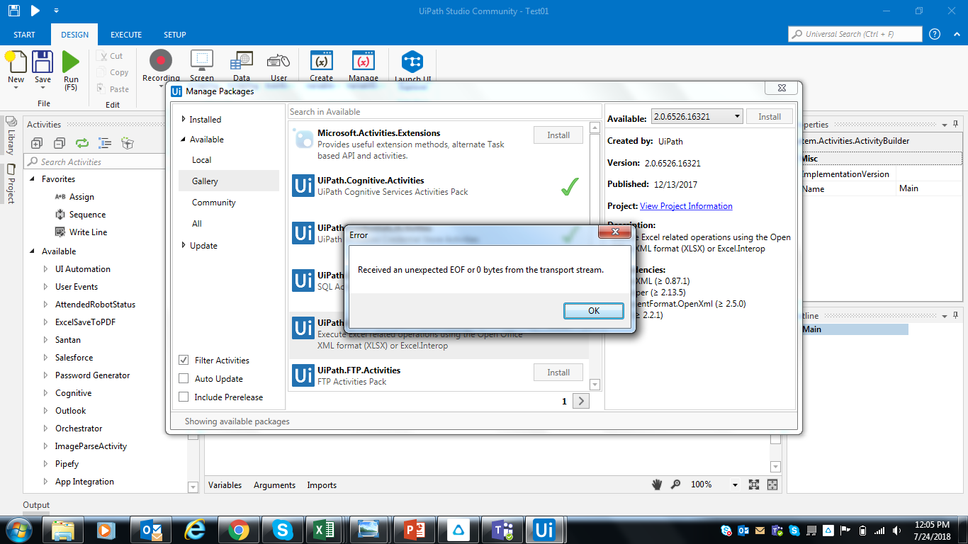Click the list view icon in Activities toolbar
This screenshot has width=968, height=544.
tap(105, 143)
